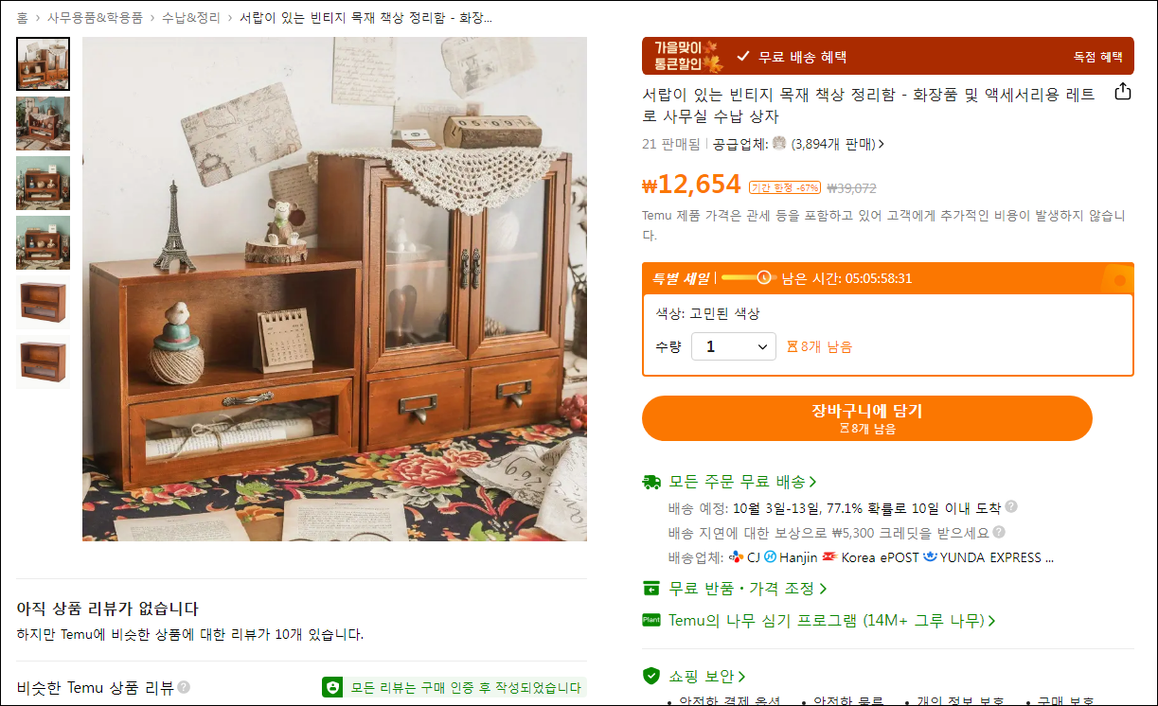Open the 사무용품&학용품 breadcrumb
This screenshot has height=706, width=1158.
coord(95,18)
